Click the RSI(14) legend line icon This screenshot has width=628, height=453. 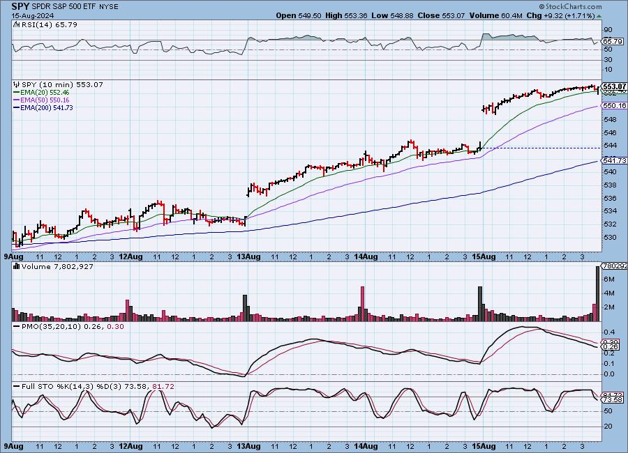[x=16, y=24]
